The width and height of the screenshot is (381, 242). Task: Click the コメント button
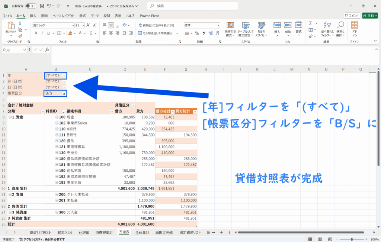(352, 16)
